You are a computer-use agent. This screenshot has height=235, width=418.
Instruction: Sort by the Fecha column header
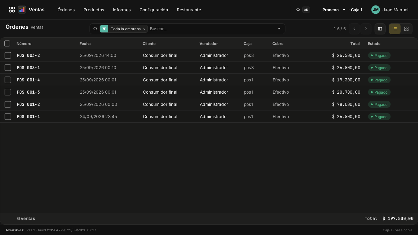(85, 44)
